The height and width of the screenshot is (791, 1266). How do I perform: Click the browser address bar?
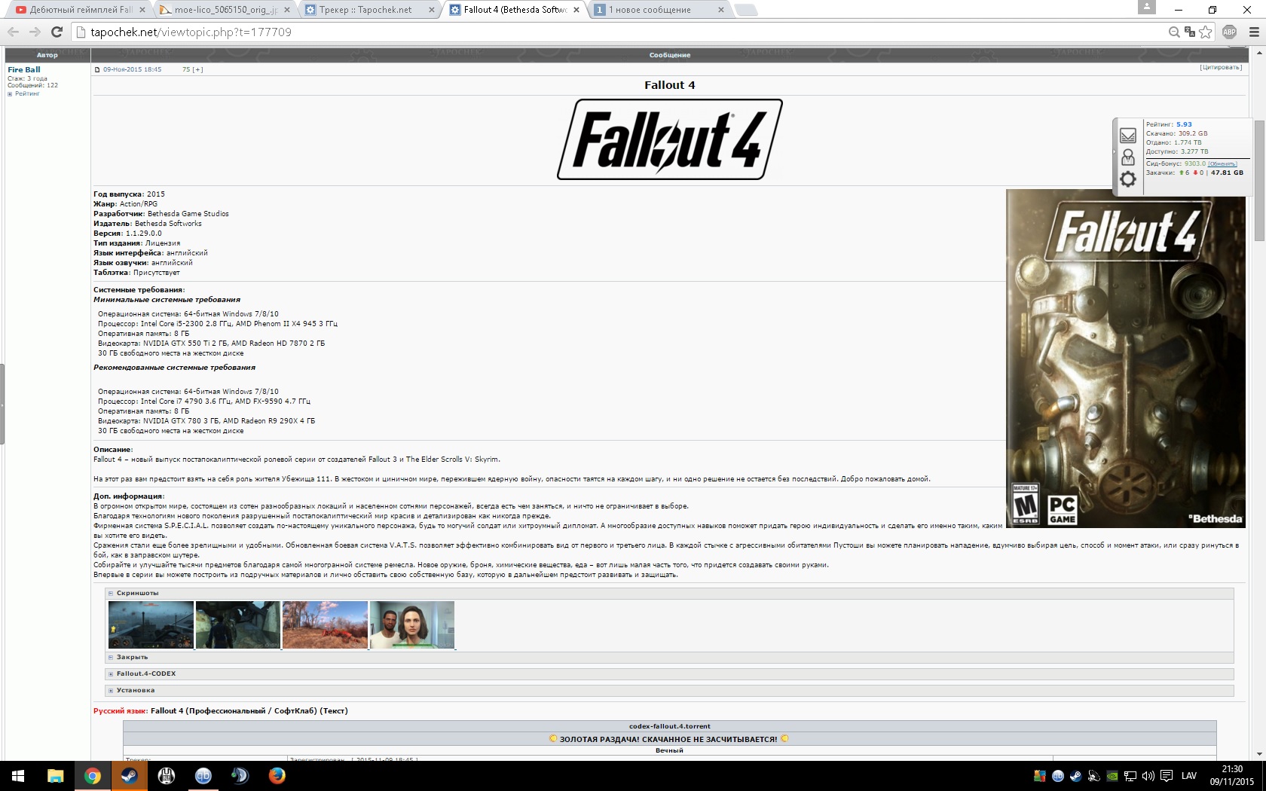625,32
